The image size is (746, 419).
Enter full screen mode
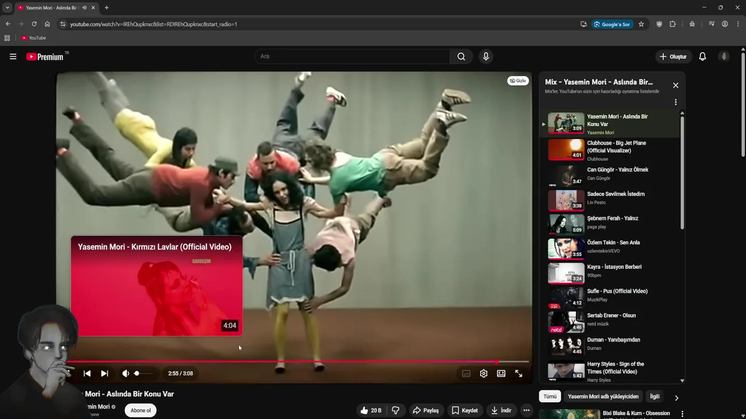click(518, 374)
